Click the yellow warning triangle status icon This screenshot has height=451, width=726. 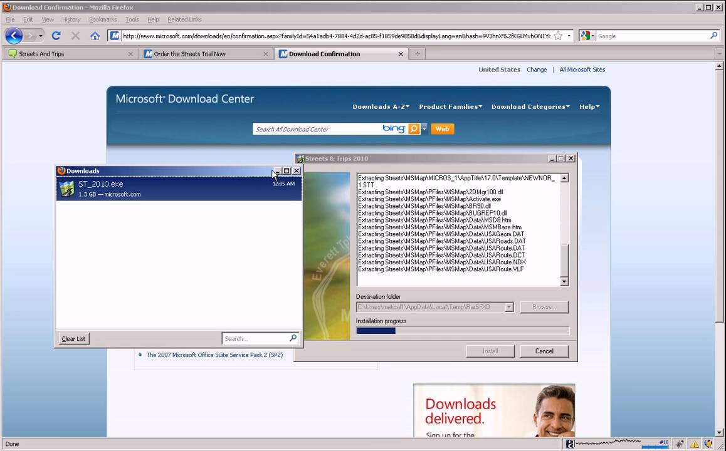[x=694, y=444]
